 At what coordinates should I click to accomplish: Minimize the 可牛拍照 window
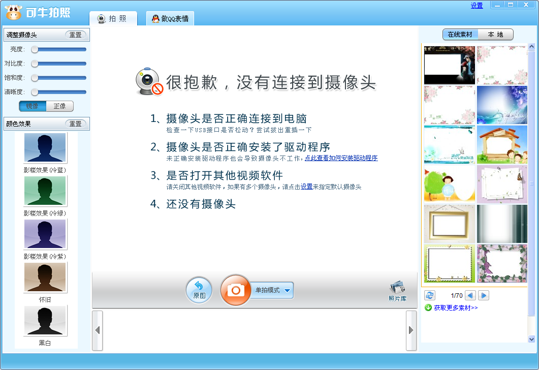point(497,5)
